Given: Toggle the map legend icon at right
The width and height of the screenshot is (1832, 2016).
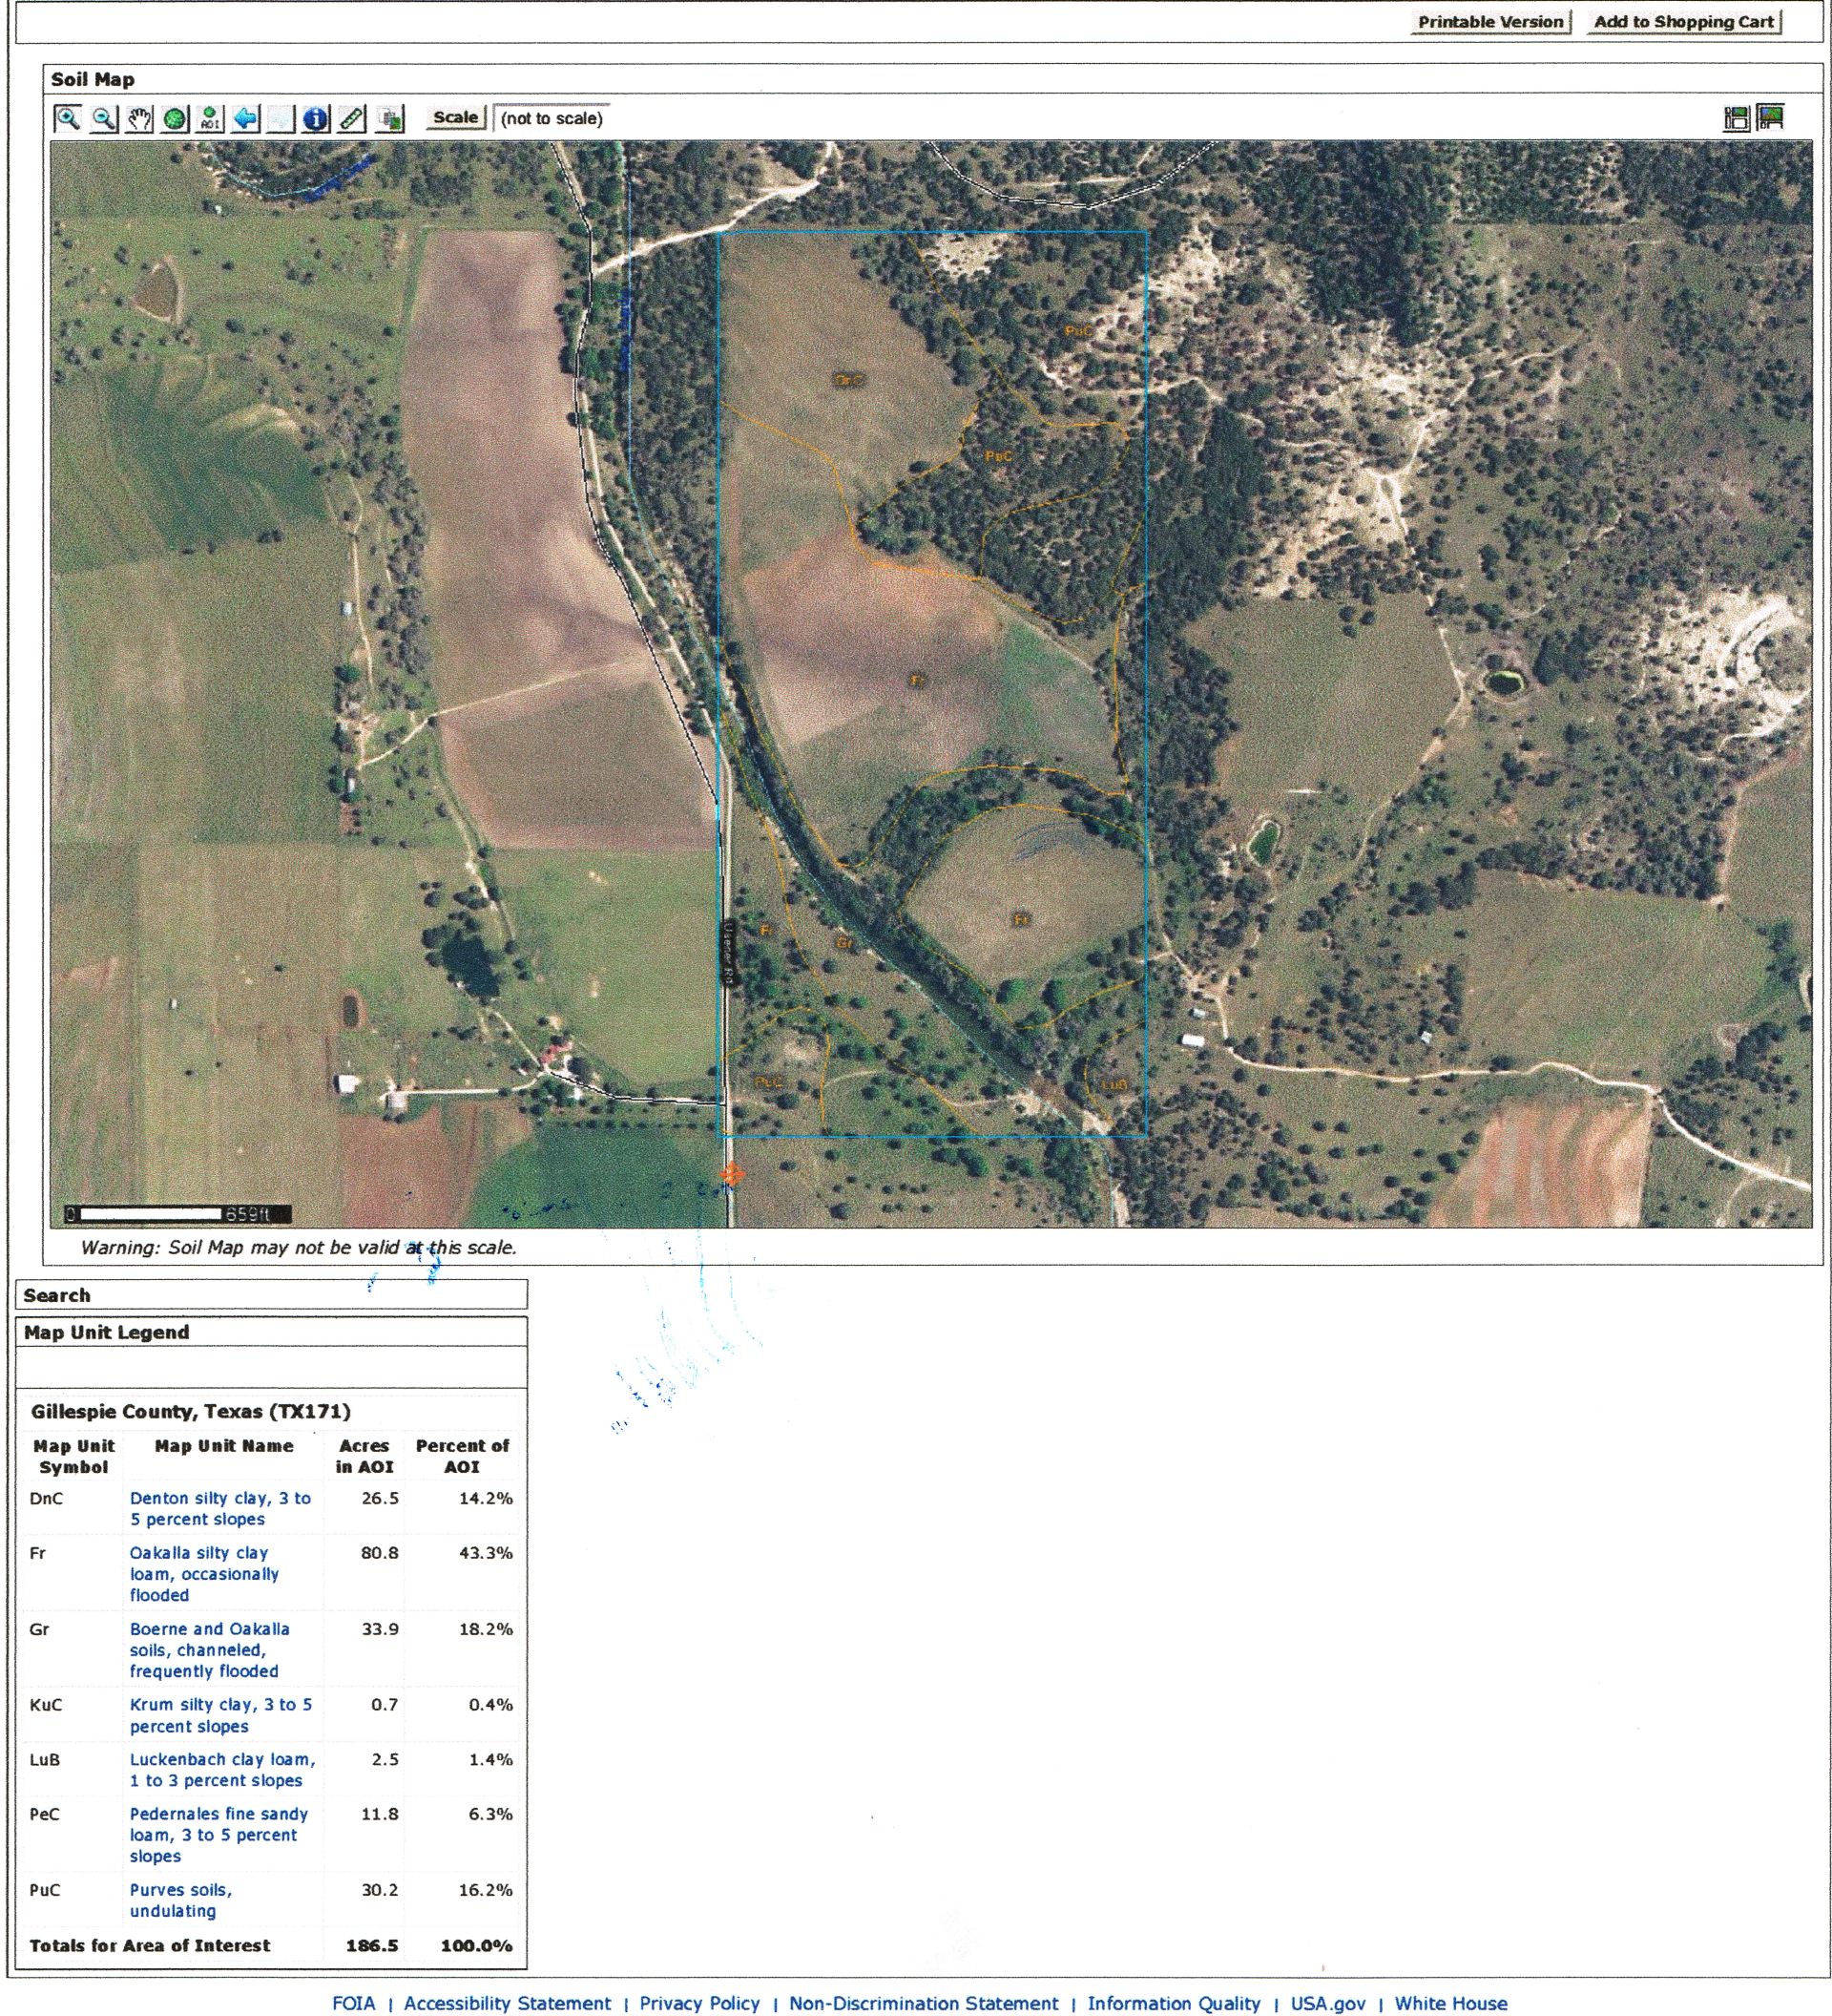Looking at the screenshot, I should click(x=1737, y=119).
